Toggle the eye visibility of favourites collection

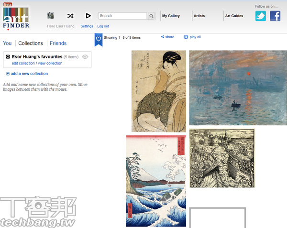pyautogui.click(x=85, y=57)
